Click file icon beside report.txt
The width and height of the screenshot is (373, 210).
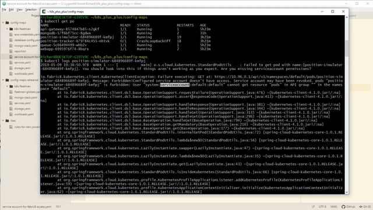(x=11, y=51)
